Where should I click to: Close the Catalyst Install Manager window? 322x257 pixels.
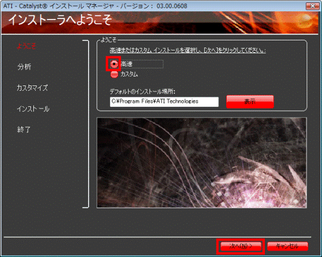pyautogui.click(x=312, y=6)
